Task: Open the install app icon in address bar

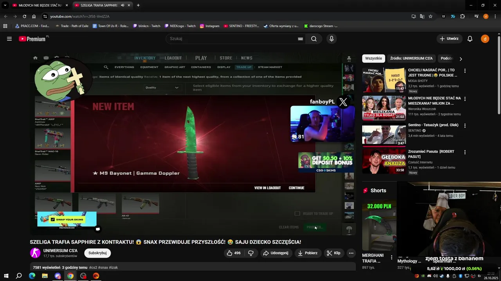Action: (x=414, y=16)
